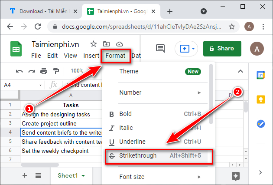Open Google Keep side panel
This screenshot has height=185, width=273.
point(260,99)
